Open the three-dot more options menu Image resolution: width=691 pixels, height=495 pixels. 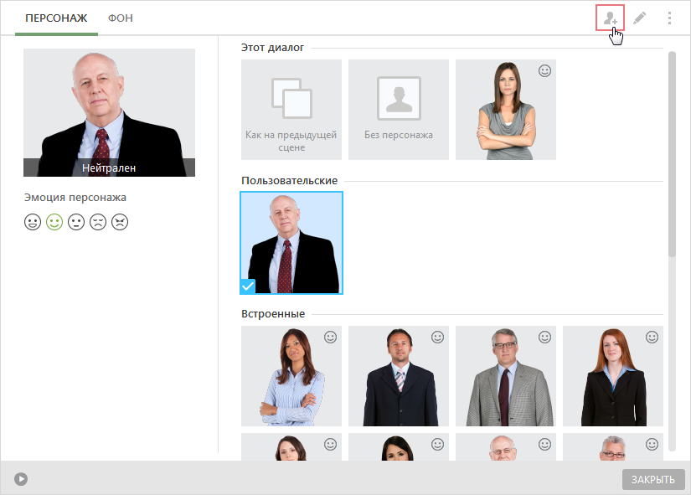pos(669,18)
